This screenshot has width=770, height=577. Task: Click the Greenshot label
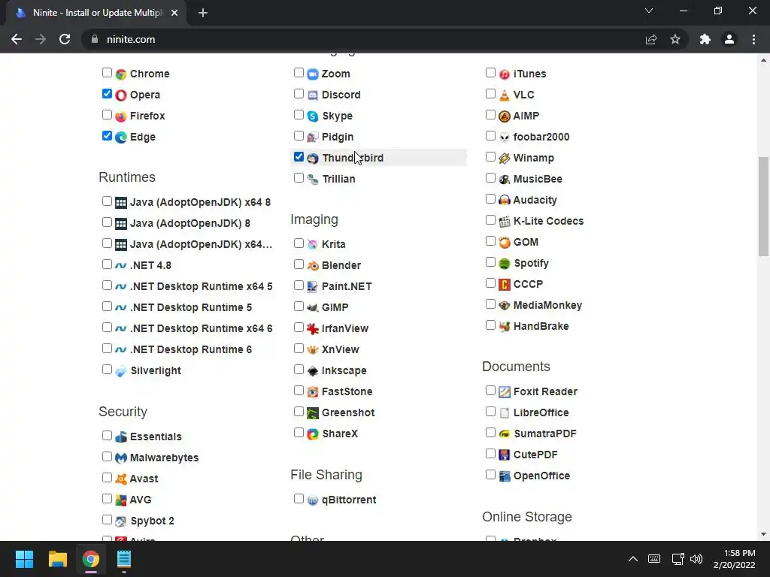(x=348, y=412)
